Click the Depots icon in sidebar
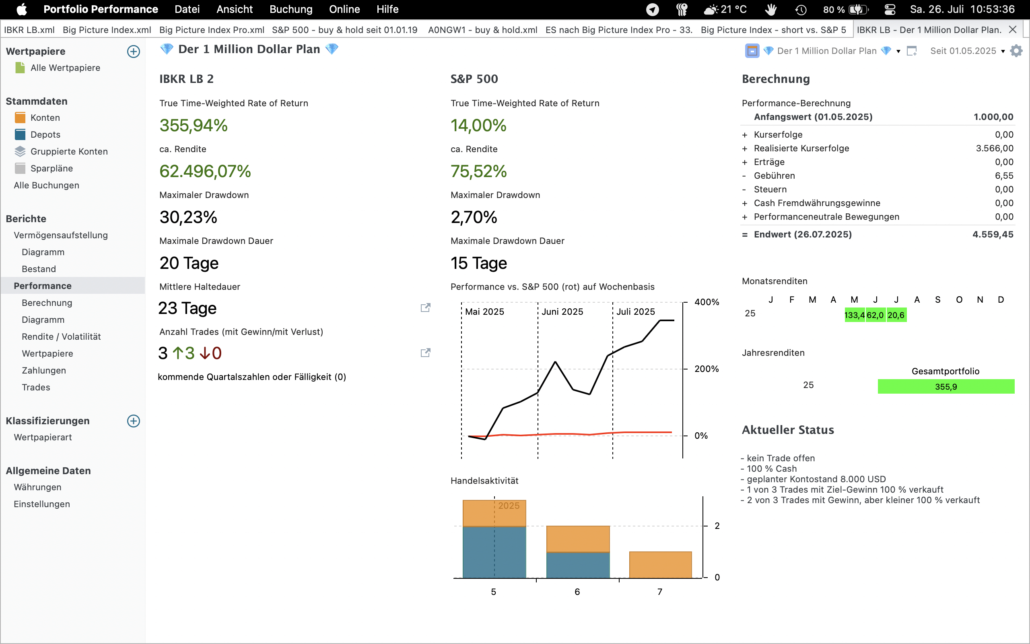 point(20,134)
